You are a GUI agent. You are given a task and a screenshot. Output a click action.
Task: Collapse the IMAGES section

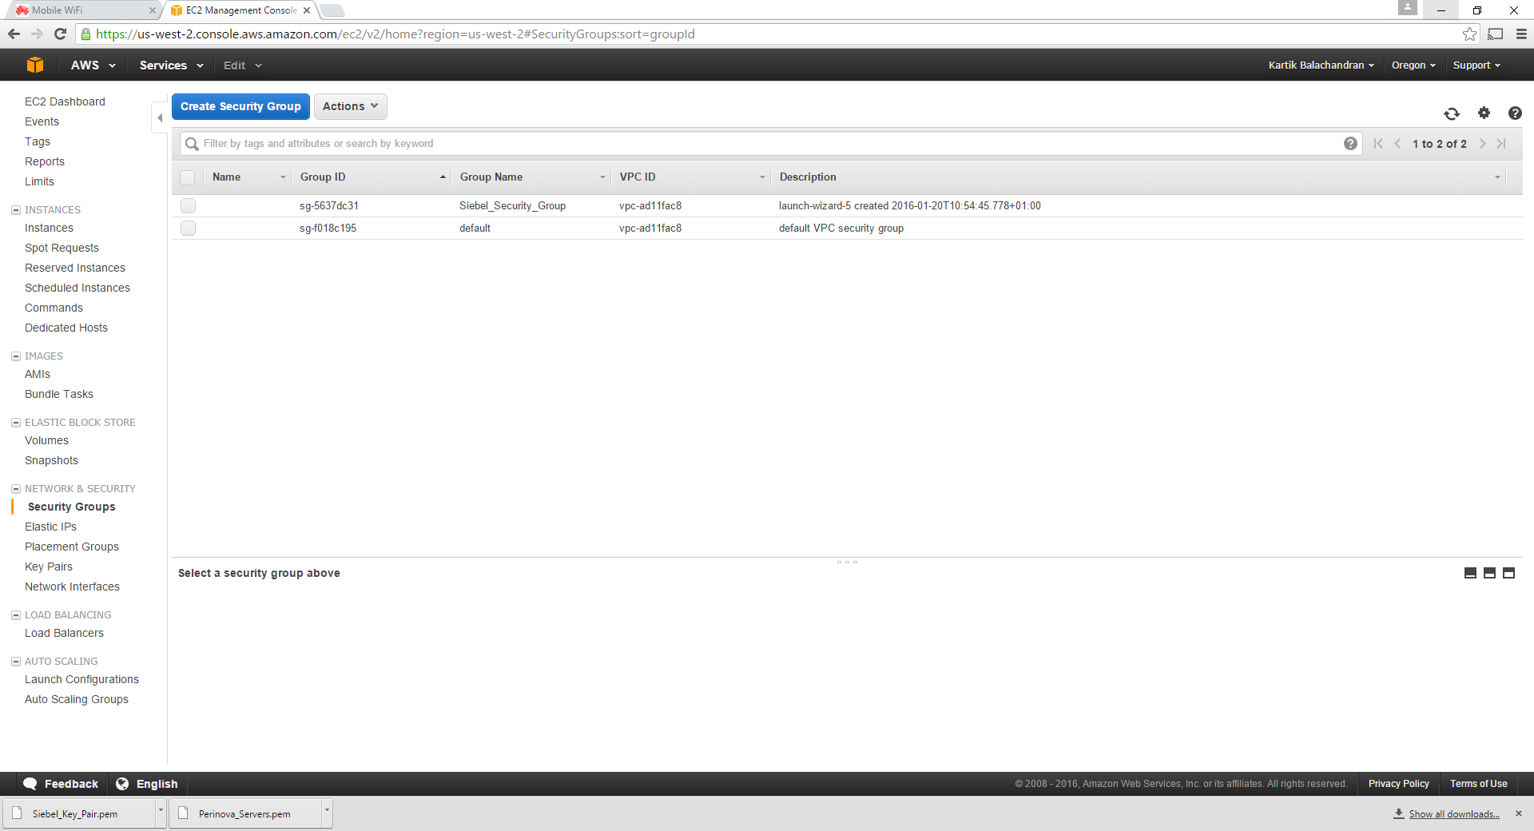[16, 356]
